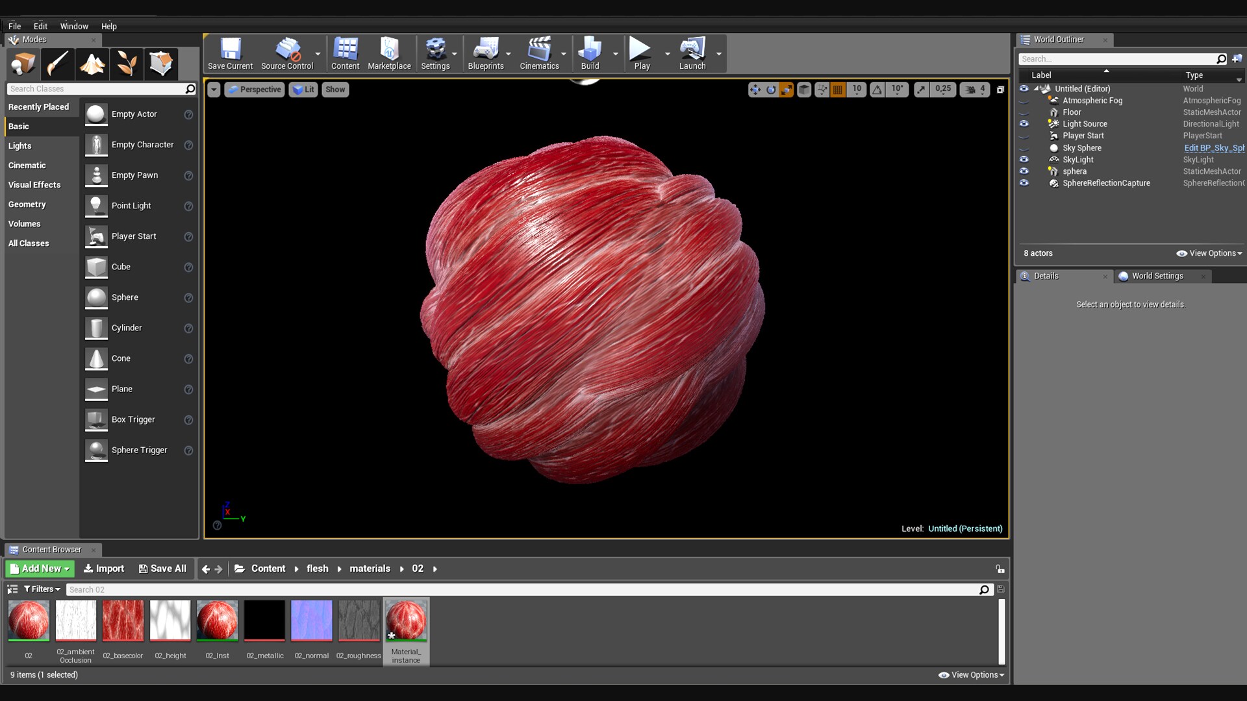Toggle visibility of the Light Source

pos(1025,123)
